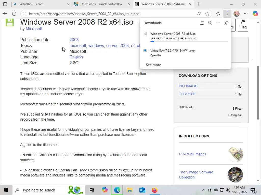Close the virtualbo - Search tab
The height and width of the screenshot is (195, 261).
pyautogui.click(x=68, y=4)
